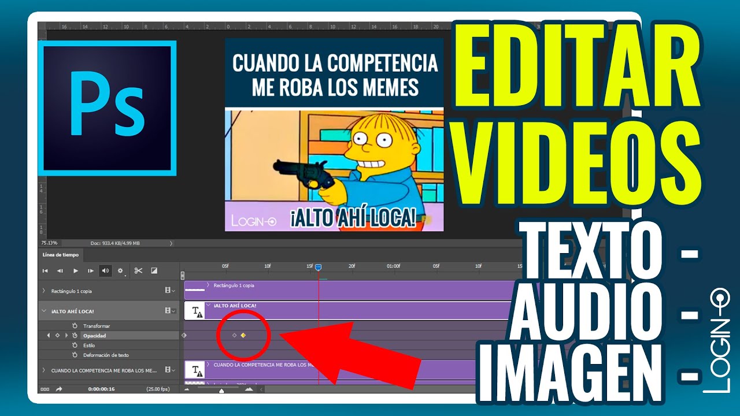Viewport: 740px width, 416px height.
Task: Toggle Opacidad keyframe stopwatch
Action: pyautogui.click(x=75, y=335)
